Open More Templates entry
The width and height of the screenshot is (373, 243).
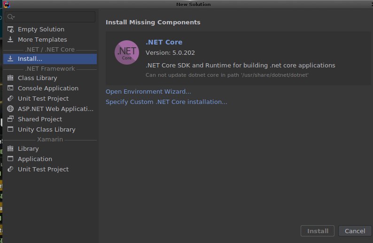coord(50,39)
